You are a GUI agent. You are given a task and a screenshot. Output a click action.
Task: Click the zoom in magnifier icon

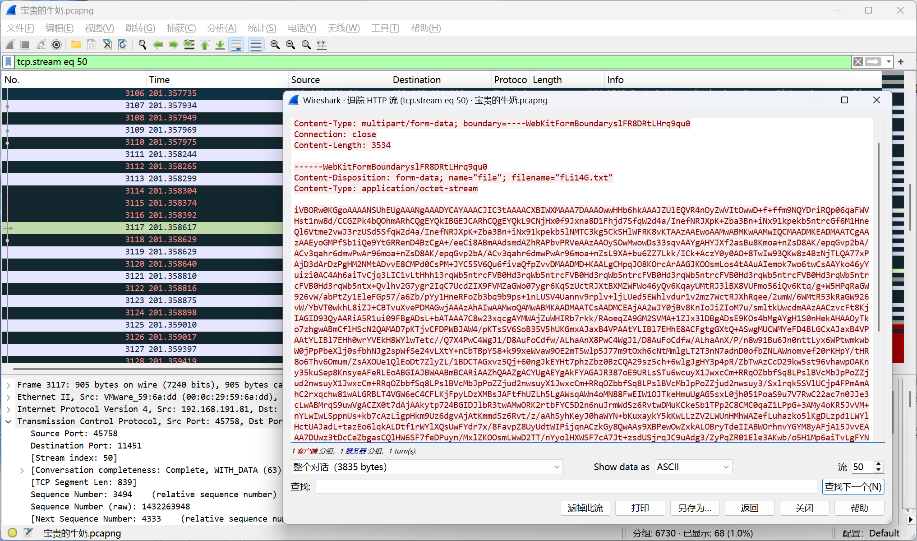[x=275, y=45]
